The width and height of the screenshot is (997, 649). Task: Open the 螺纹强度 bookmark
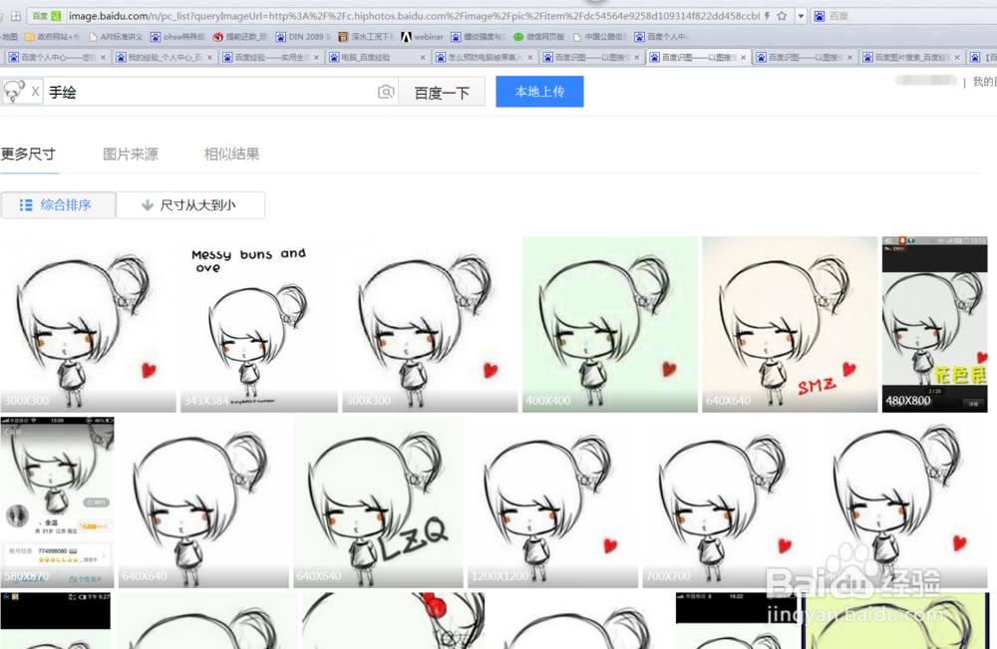(x=479, y=37)
